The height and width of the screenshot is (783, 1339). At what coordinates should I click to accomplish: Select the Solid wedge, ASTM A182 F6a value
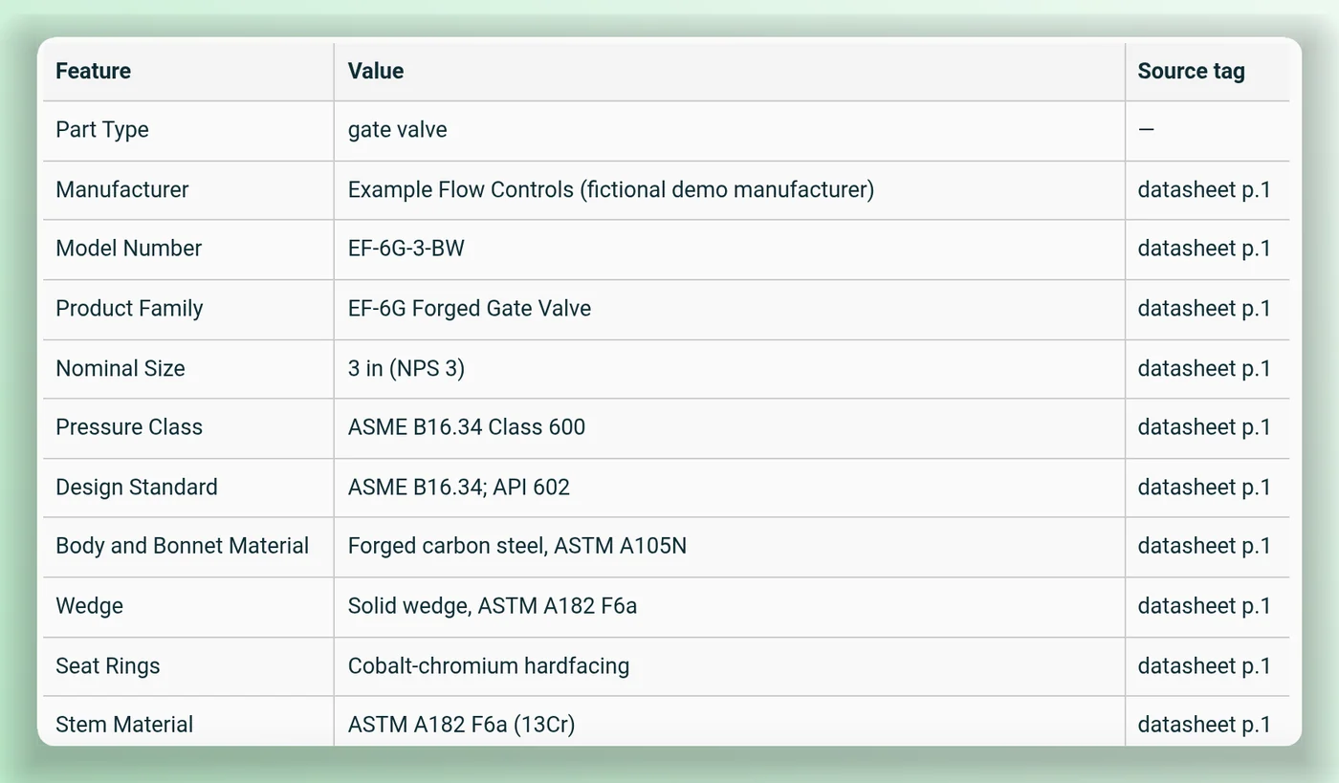click(493, 606)
